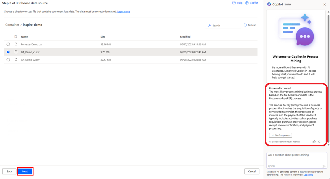Open the Learn more link
The width and height of the screenshot is (330, 179).
pos(123,11)
